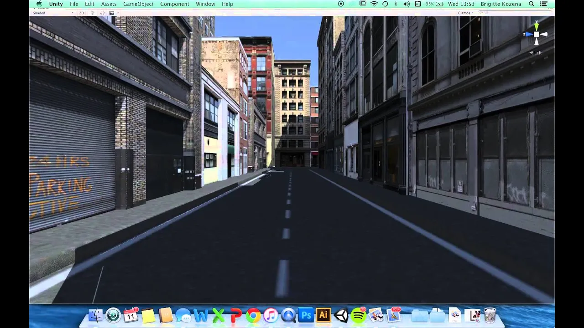Toggle scene audio speaker icon
The image size is (584, 328).
click(101, 13)
